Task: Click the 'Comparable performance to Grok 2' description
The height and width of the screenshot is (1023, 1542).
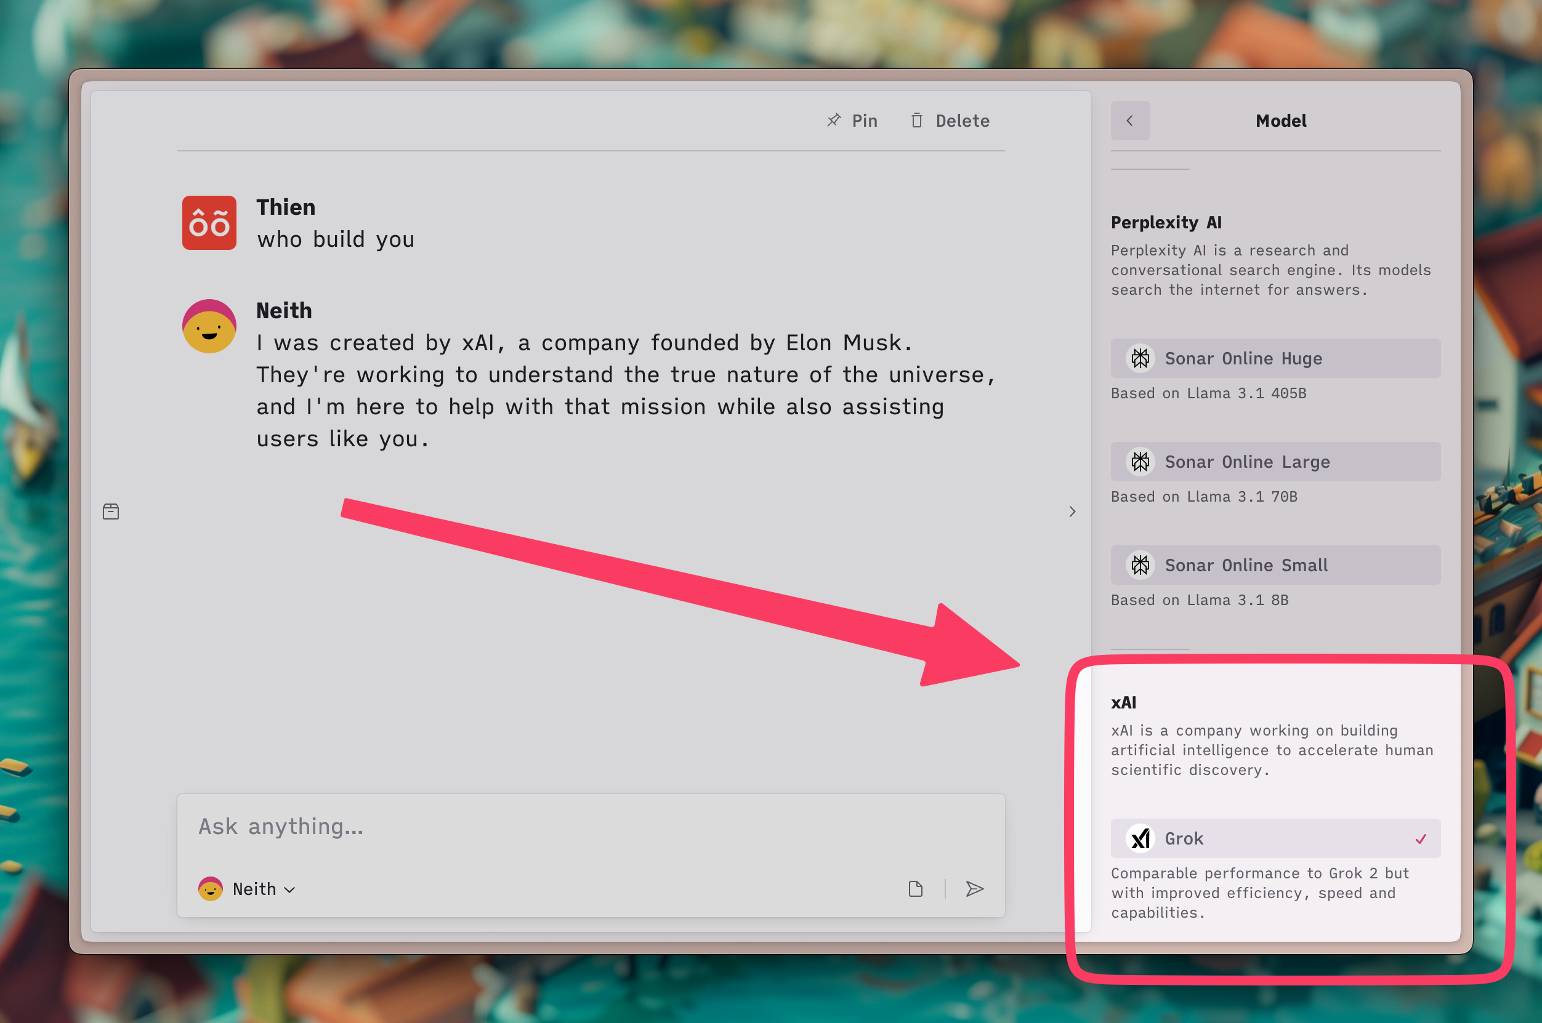Action: point(1259,893)
